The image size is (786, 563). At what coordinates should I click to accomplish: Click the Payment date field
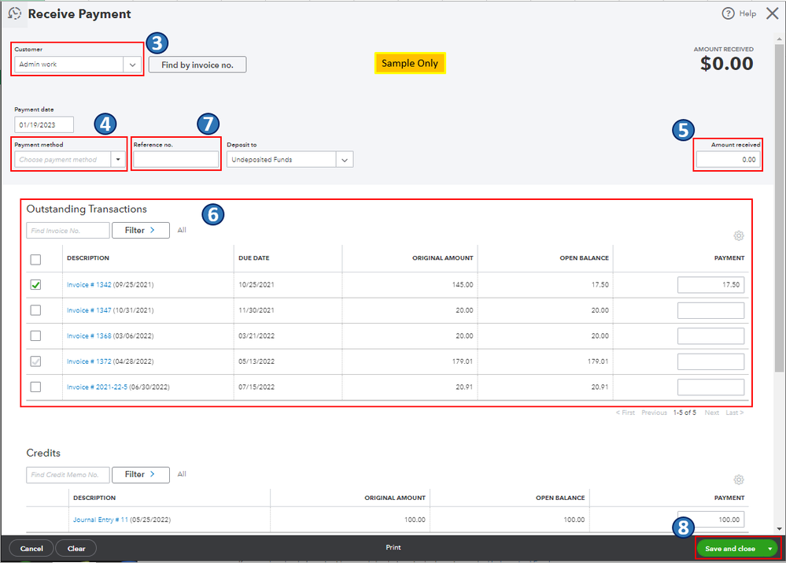[44, 125]
